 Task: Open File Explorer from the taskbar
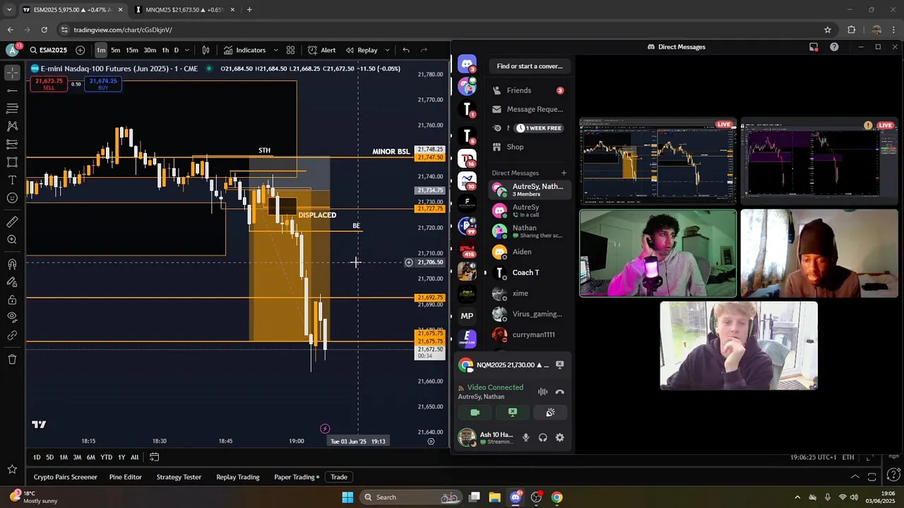(494, 497)
